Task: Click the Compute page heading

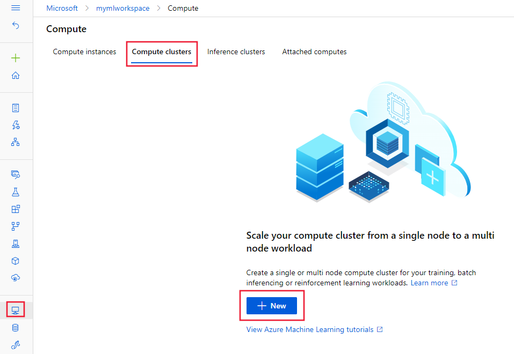Action: [66, 29]
